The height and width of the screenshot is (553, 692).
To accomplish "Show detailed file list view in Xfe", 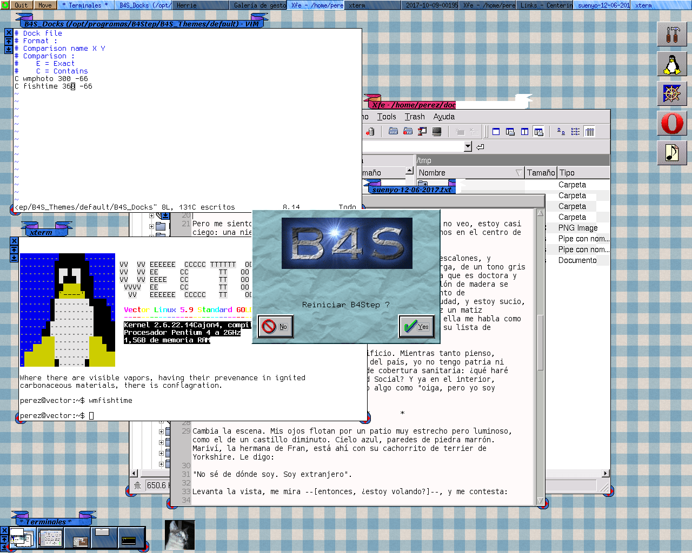I will pyautogui.click(x=589, y=131).
